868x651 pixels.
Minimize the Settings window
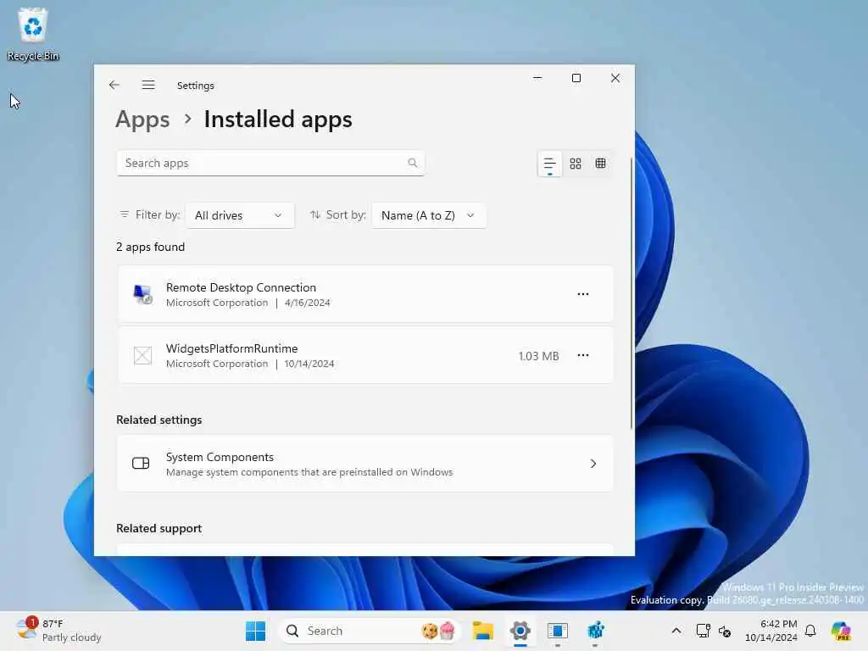pyautogui.click(x=537, y=78)
